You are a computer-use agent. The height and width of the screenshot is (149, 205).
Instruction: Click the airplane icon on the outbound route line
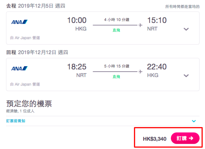140,25
